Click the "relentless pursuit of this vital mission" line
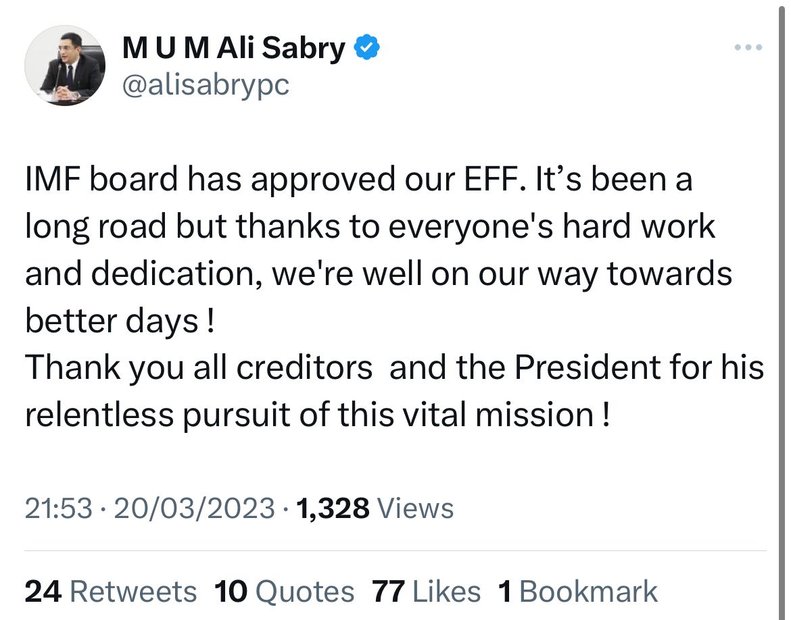 click(318, 415)
